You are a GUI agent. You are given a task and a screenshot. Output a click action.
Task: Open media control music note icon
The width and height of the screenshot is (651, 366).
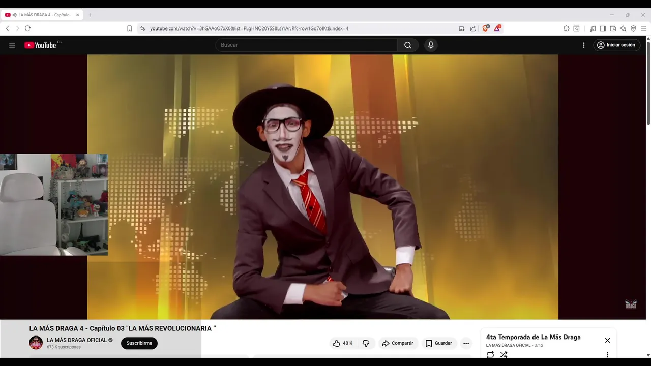pos(593,28)
